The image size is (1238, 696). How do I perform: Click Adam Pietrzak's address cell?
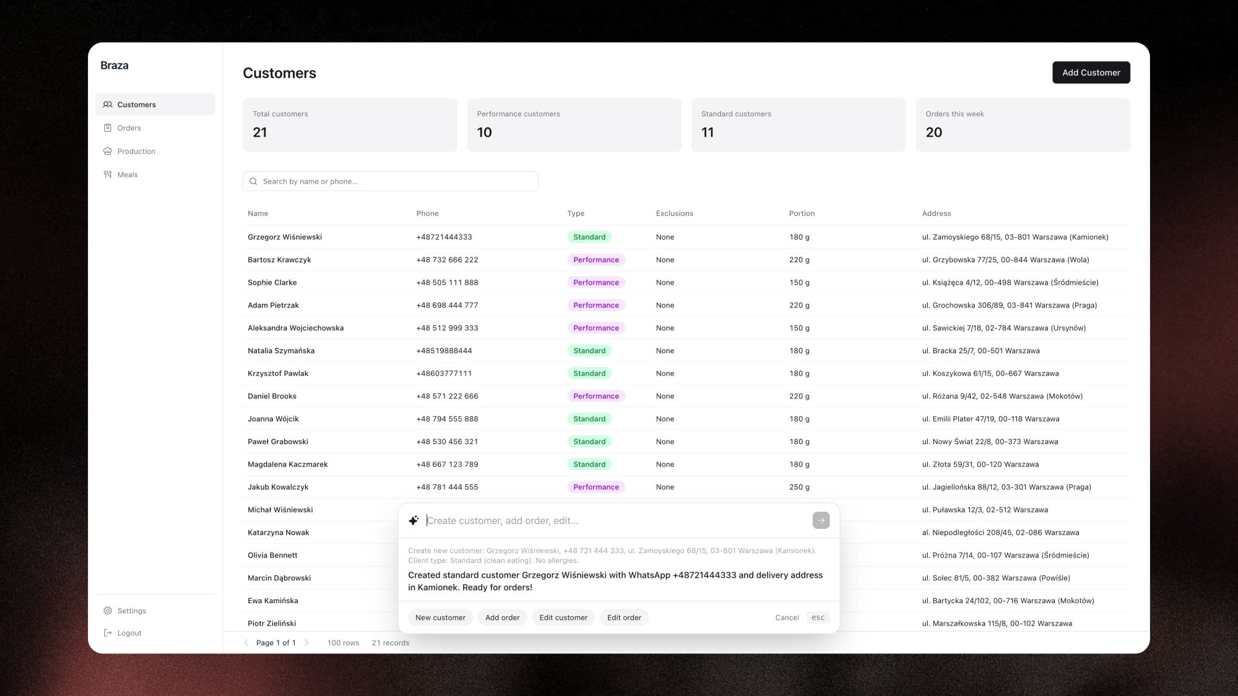click(x=1009, y=305)
